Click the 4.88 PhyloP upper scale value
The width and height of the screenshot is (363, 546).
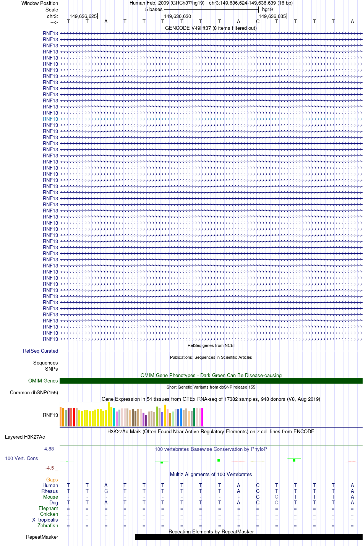click(x=49, y=449)
